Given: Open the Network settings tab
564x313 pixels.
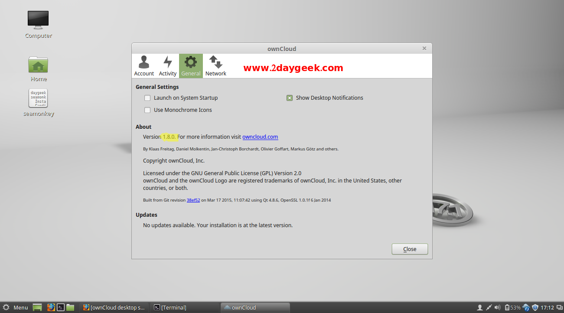Looking at the screenshot, I should tap(215, 66).
